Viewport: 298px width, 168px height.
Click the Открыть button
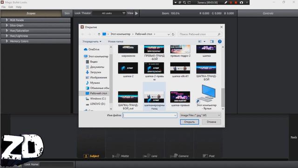pos(190,122)
